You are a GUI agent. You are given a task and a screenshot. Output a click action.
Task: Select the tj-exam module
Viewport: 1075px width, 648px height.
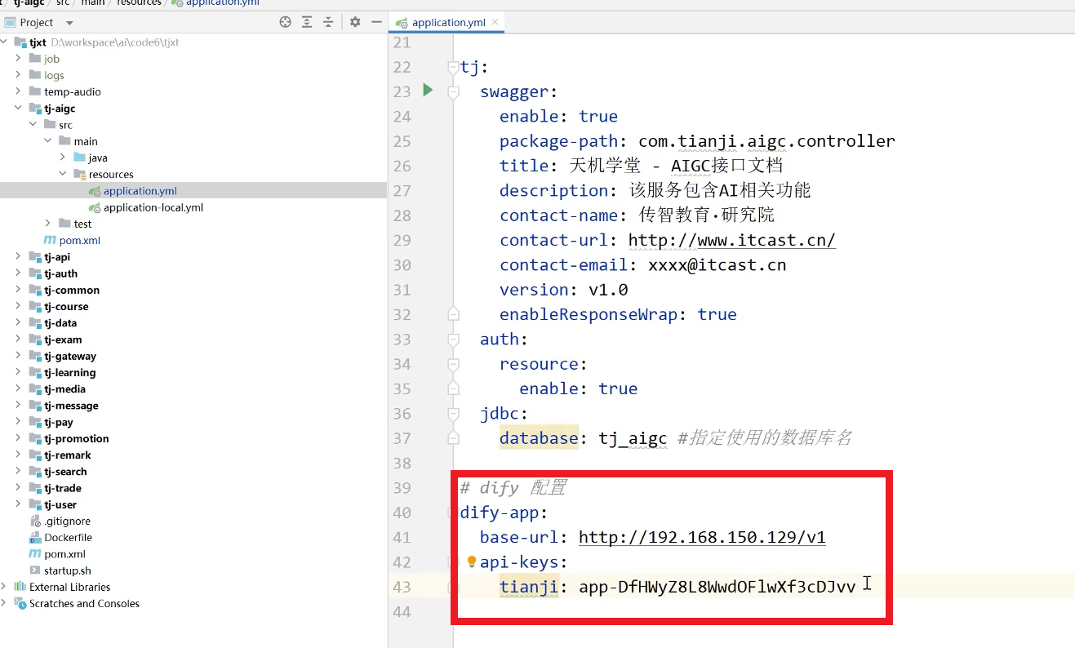[x=63, y=340]
